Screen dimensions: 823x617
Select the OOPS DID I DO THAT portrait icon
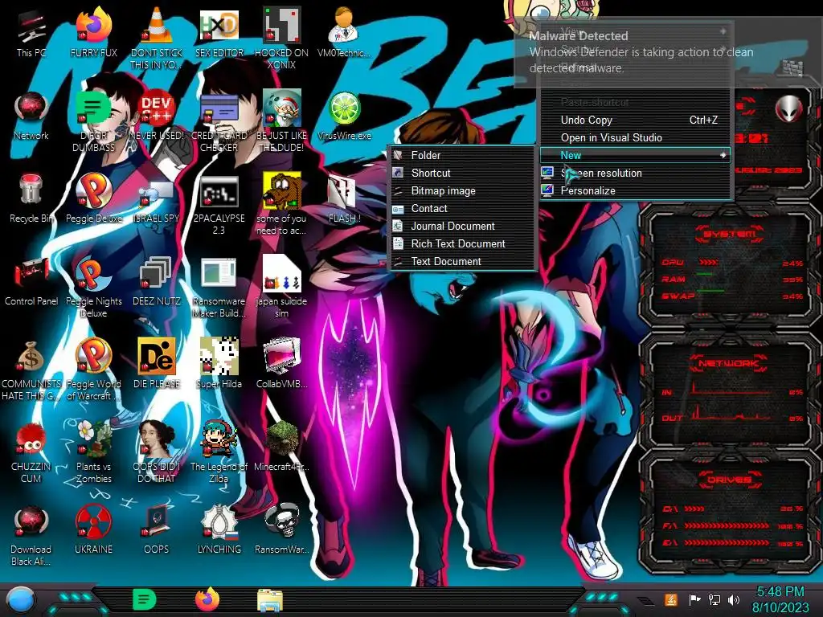click(157, 453)
